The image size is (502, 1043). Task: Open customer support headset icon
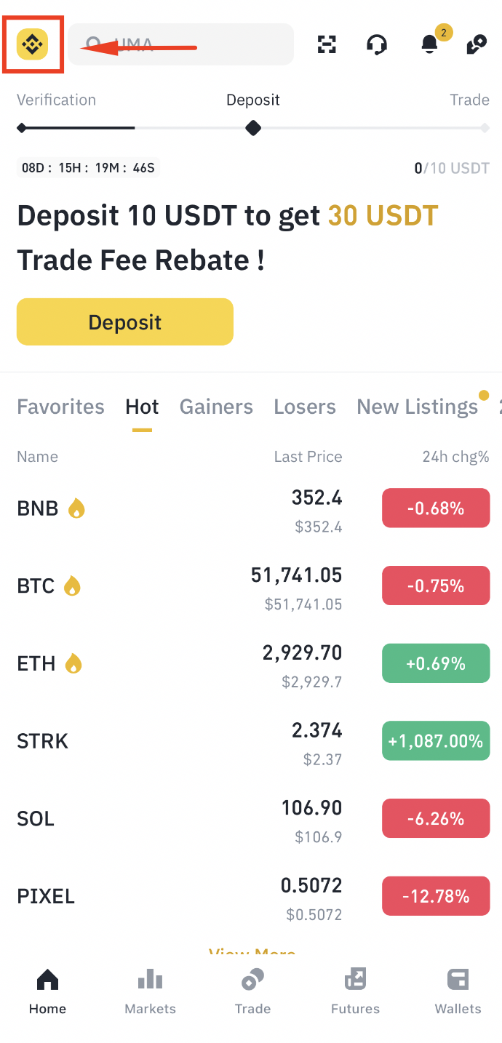[377, 44]
